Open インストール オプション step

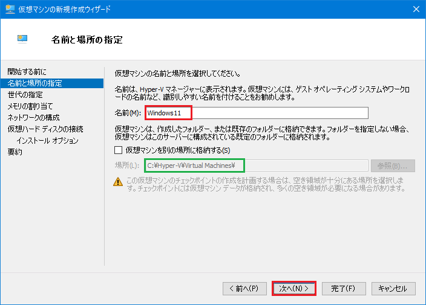[x=48, y=141]
